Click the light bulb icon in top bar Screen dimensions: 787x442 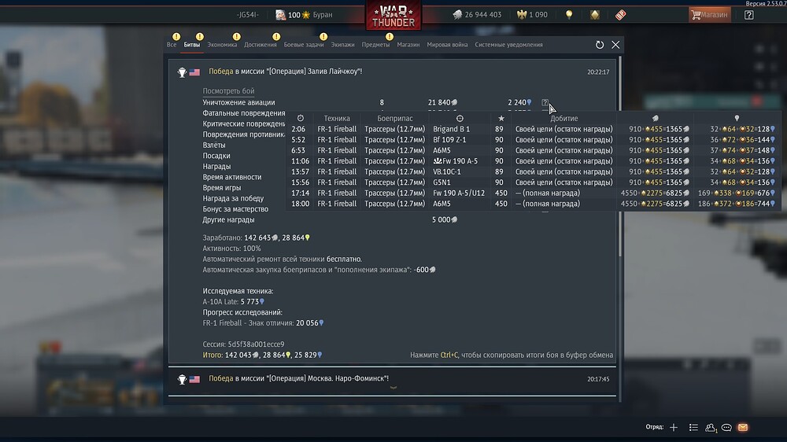pos(569,15)
